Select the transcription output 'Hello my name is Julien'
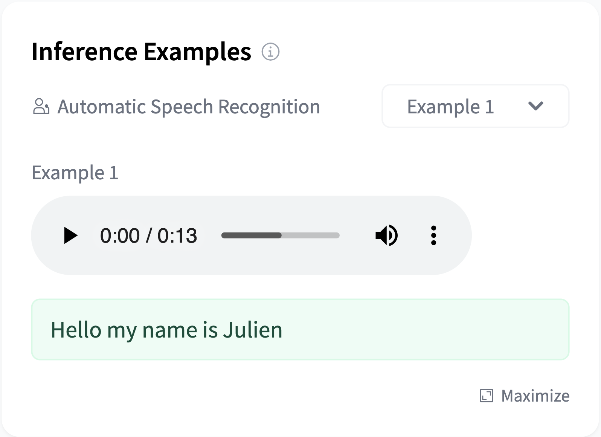The width and height of the screenshot is (601, 437). pyautogui.click(x=166, y=330)
